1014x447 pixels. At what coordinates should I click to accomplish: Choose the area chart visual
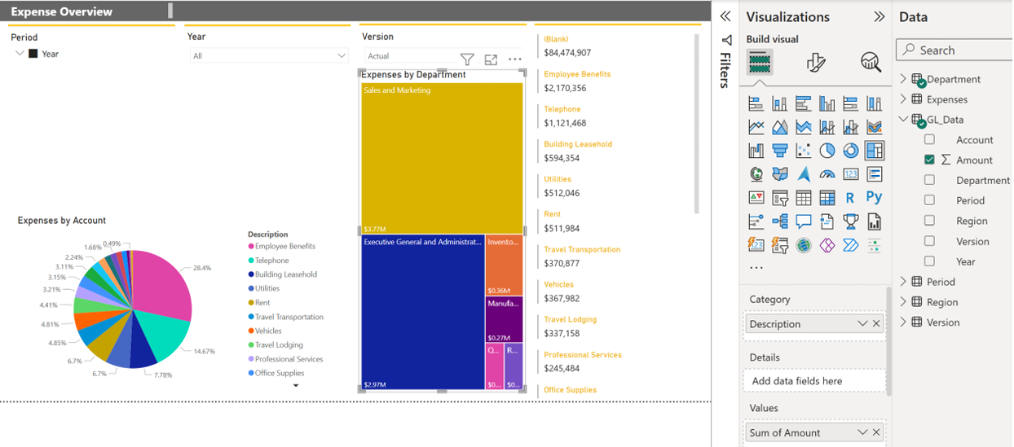[x=779, y=127]
